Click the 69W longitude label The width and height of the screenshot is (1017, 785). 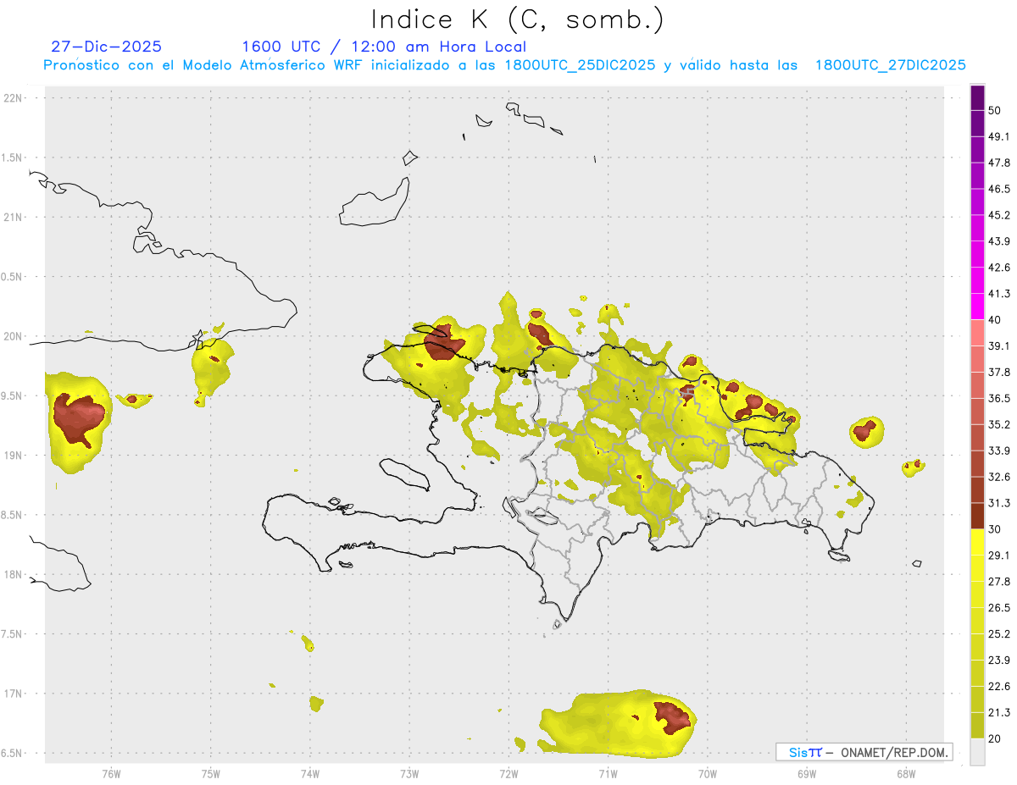(x=807, y=774)
